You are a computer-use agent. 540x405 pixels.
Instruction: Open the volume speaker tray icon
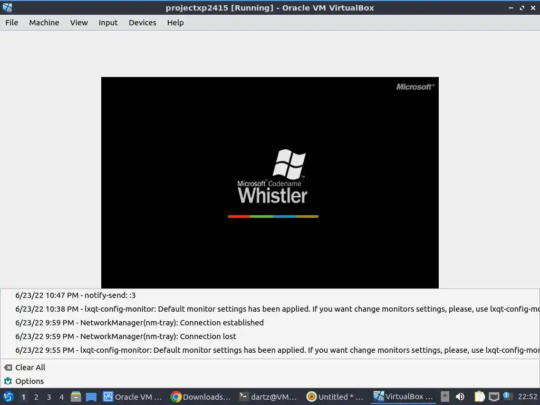460,397
